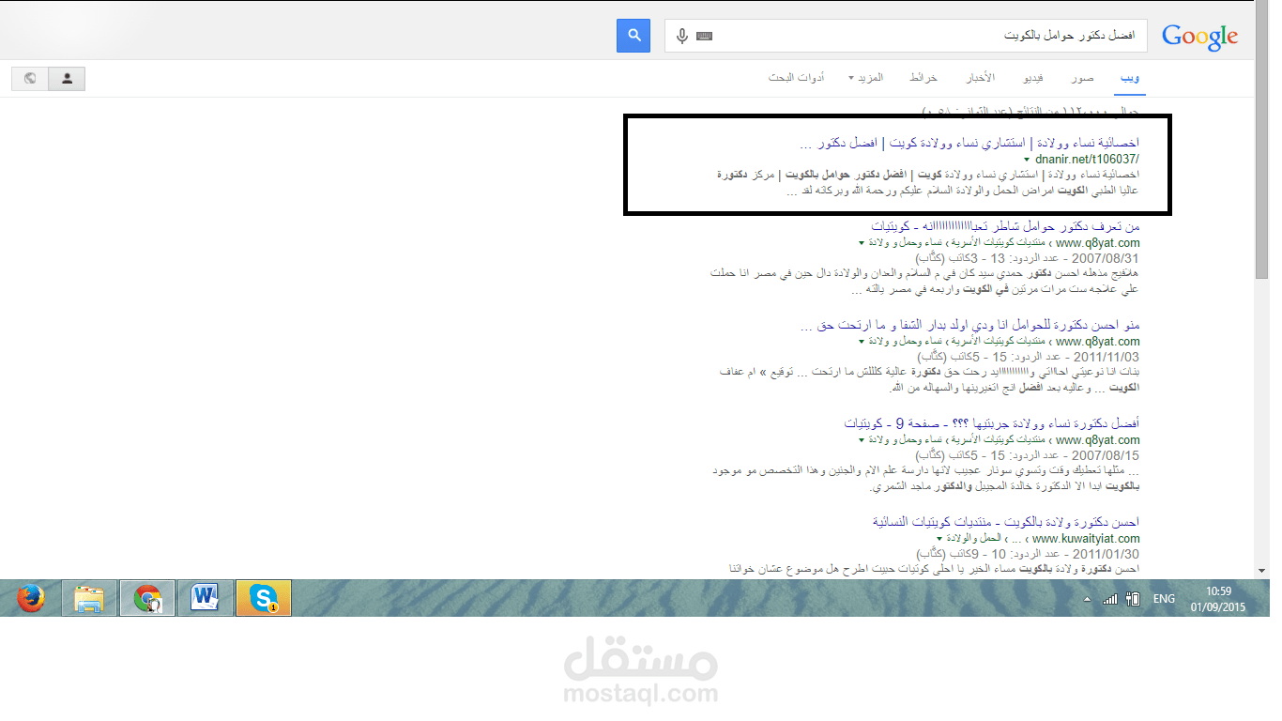Expand green arrow under من تعرف دكتور حوامل result
The width and height of the screenshot is (1282, 721).
(862, 243)
